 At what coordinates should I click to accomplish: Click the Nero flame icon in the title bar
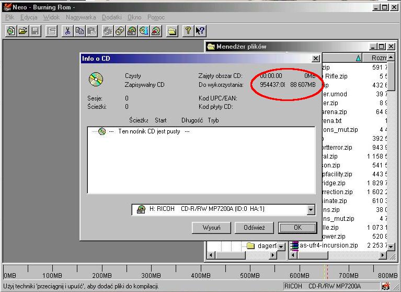7,7
